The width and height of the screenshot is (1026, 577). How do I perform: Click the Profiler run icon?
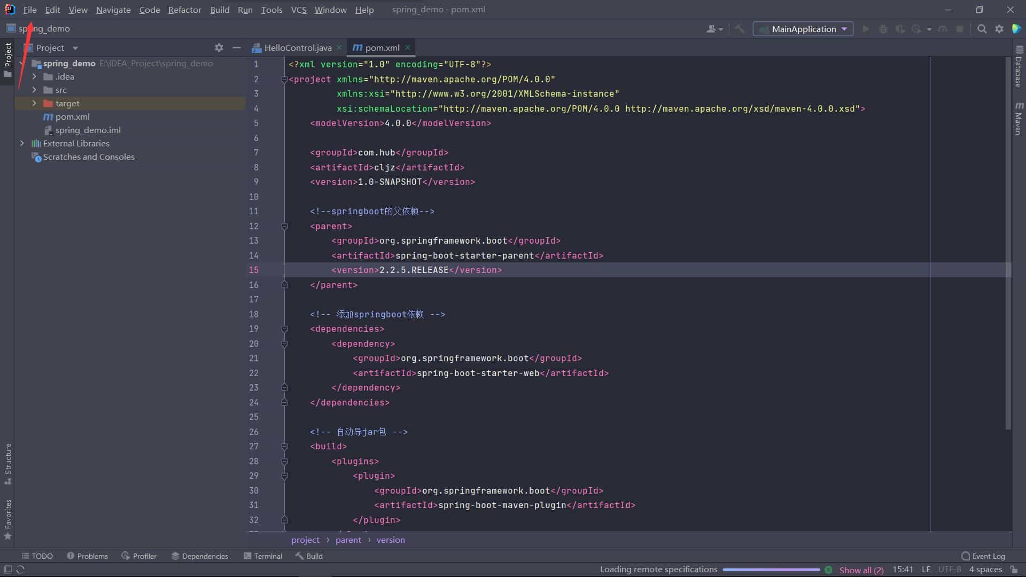click(x=916, y=29)
